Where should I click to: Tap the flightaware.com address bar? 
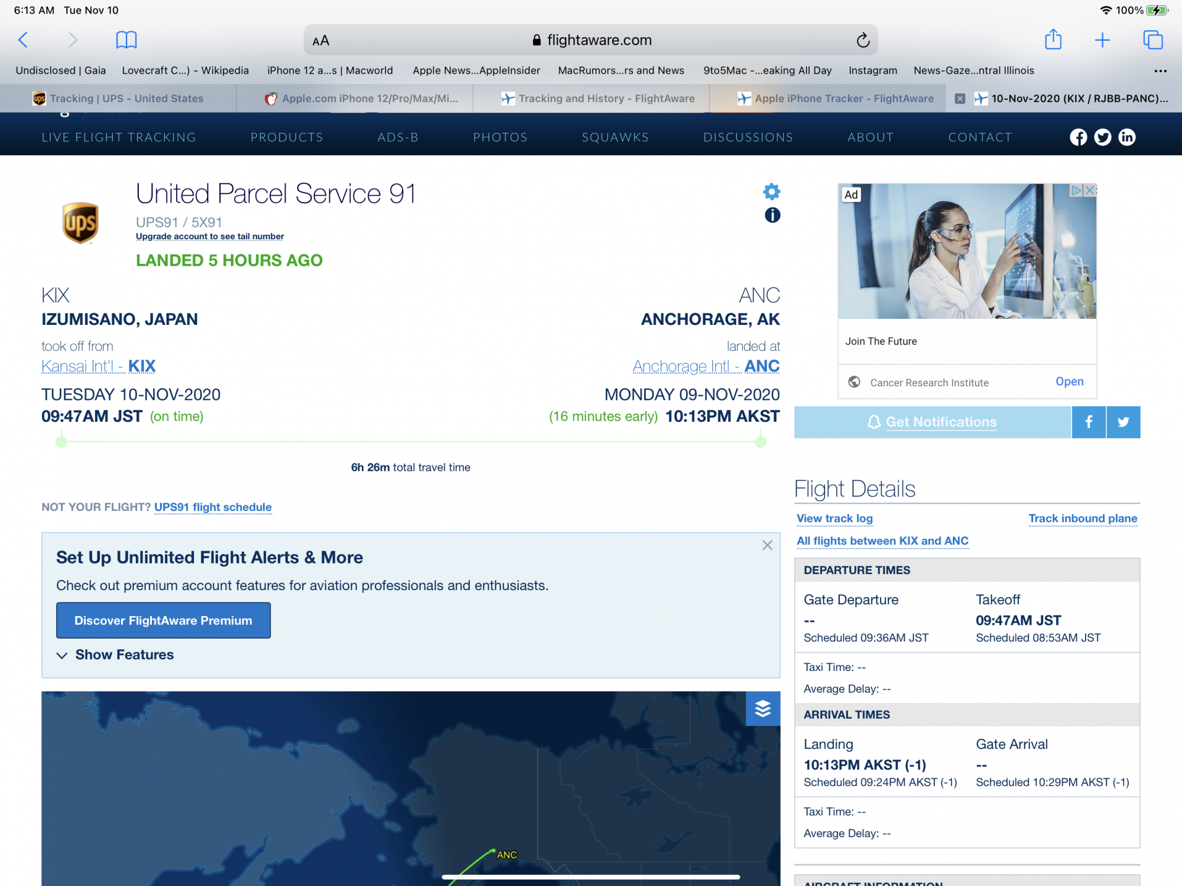591,40
